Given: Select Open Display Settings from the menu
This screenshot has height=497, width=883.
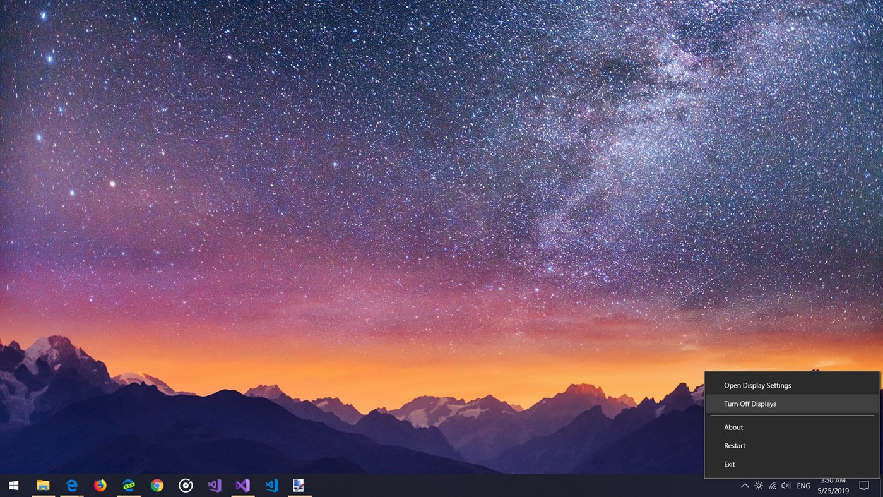Looking at the screenshot, I should pos(757,385).
